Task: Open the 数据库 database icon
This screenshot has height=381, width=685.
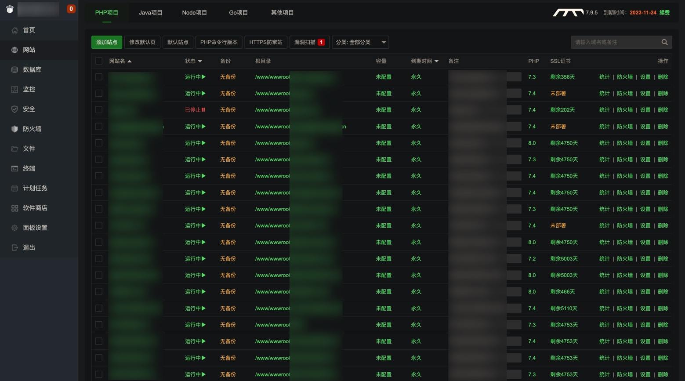Action: (x=14, y=70)
